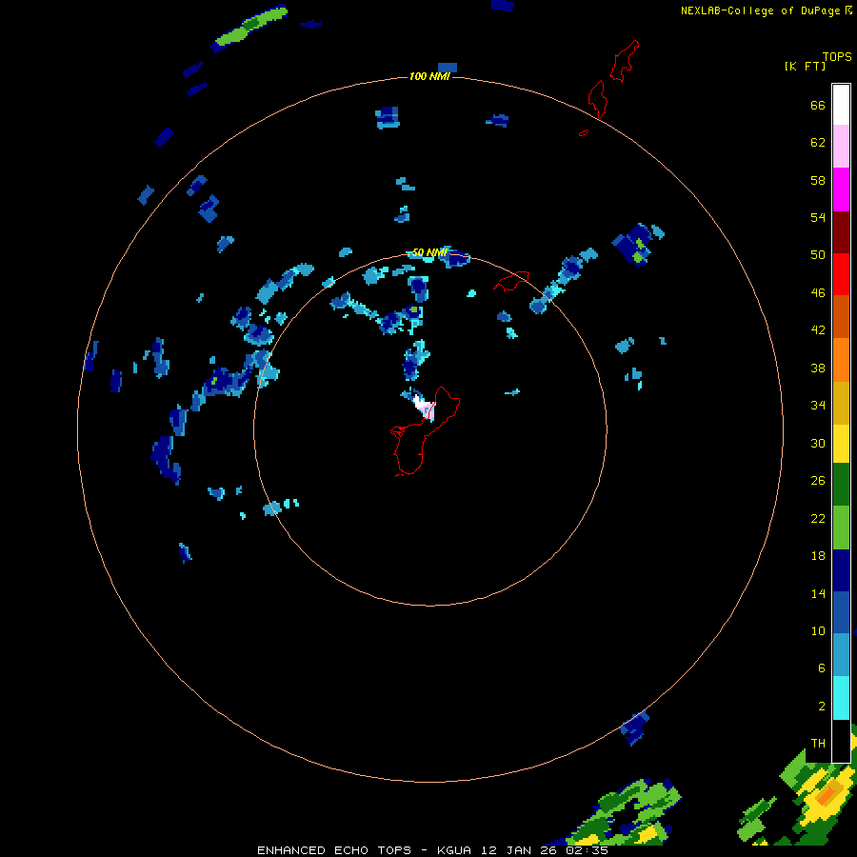Select the navy blue legend swatch
857x857 pixels.
point(841,570)
